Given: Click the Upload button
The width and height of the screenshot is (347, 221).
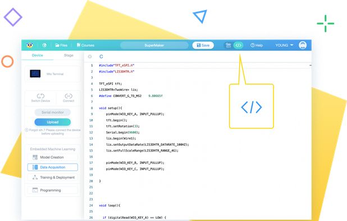Looking at the screenshot, I should pyautogui.click(x=53, y=122).
